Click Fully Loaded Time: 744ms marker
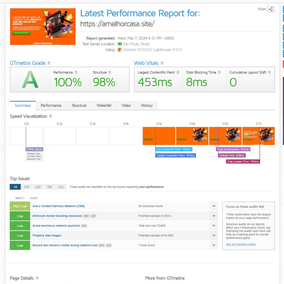284x284 pixels. [x=243, y=162]
